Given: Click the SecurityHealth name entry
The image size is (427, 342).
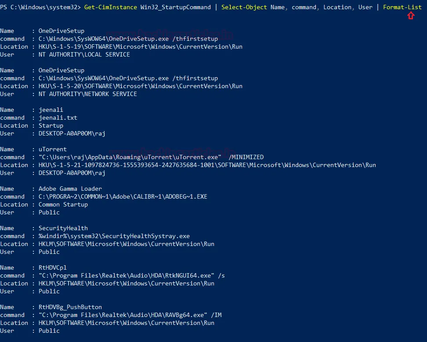Looking at the screenshot, I should click(x=63, y=228).
